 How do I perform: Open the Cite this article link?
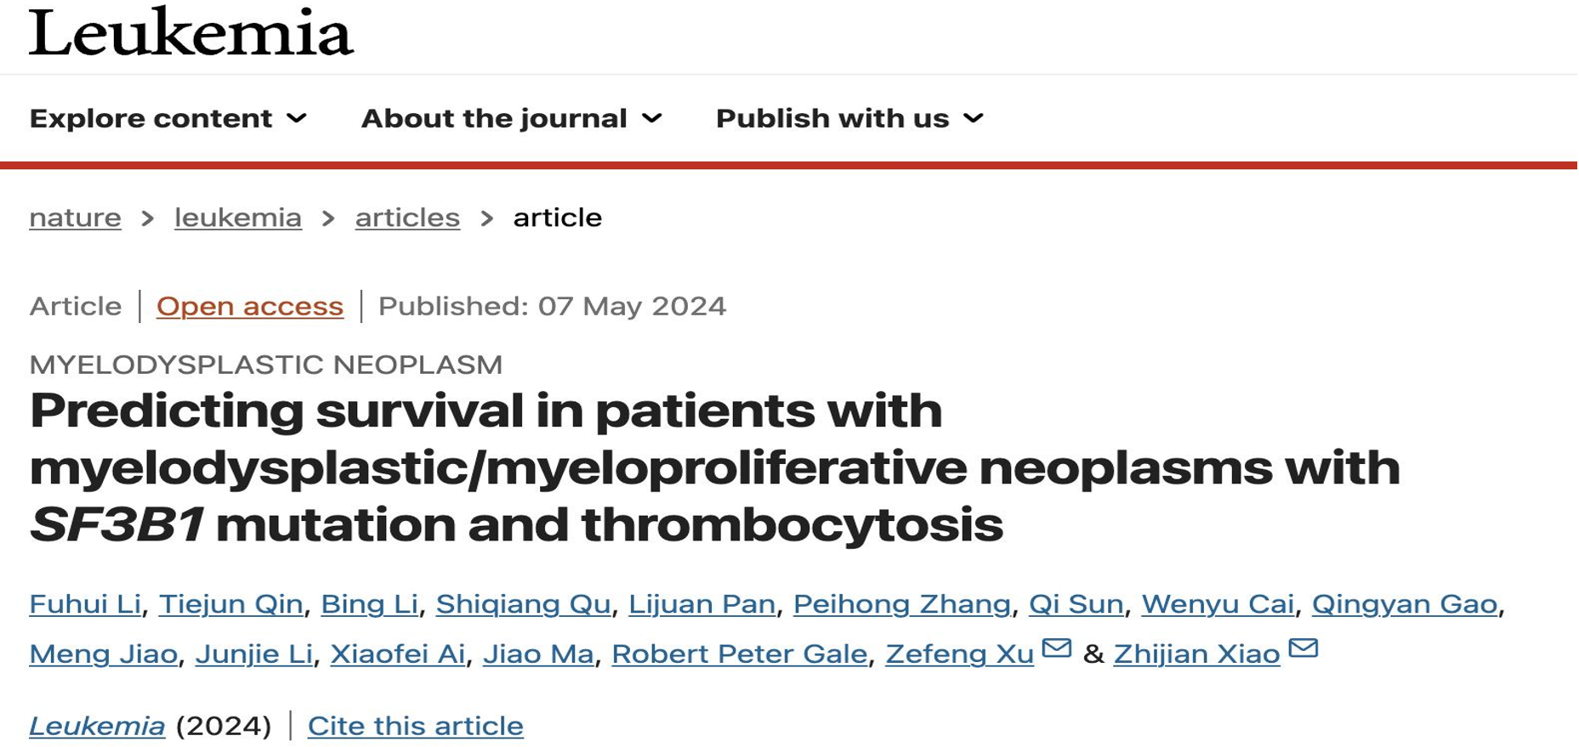(416, 726)
